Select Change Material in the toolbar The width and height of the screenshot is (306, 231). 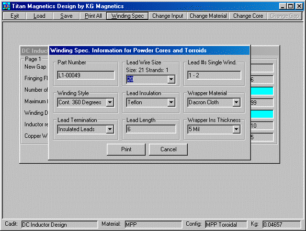(208, 16)
